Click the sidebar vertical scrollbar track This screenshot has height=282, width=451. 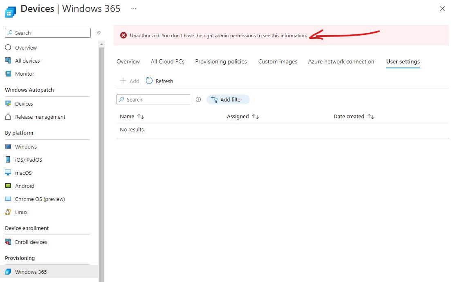pyautogui.click(x=101, y=164)
